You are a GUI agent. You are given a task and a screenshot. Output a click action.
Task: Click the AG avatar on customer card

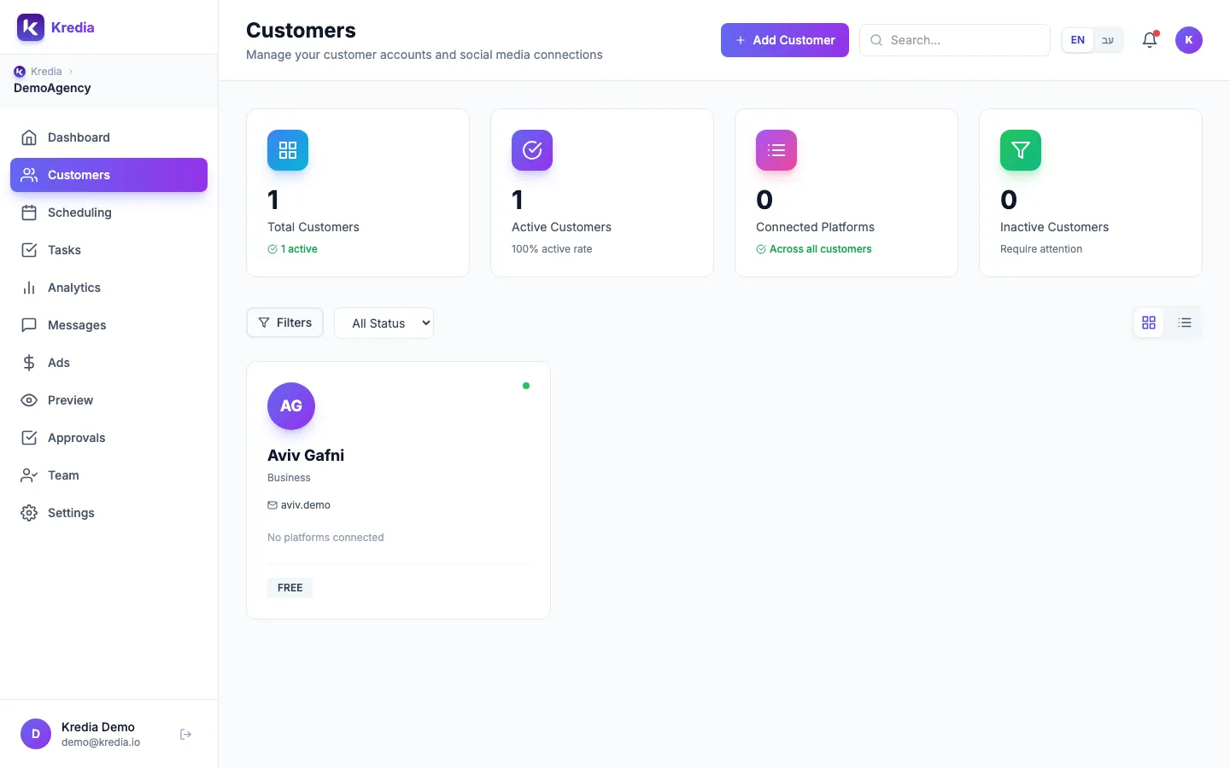291,406
